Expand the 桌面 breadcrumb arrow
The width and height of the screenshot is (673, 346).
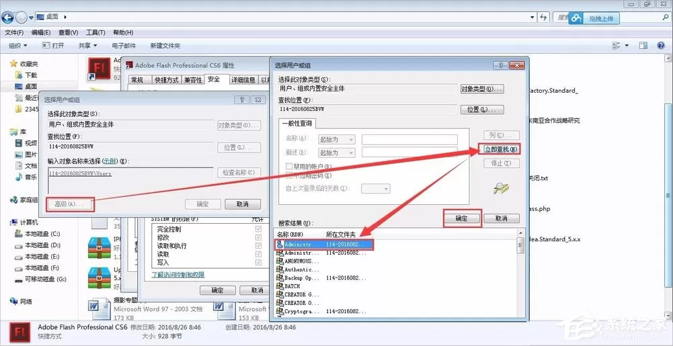coord(65,17)
